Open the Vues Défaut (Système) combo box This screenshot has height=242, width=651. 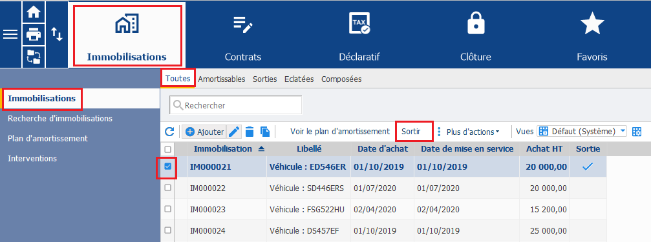click(x=582, y=132)
